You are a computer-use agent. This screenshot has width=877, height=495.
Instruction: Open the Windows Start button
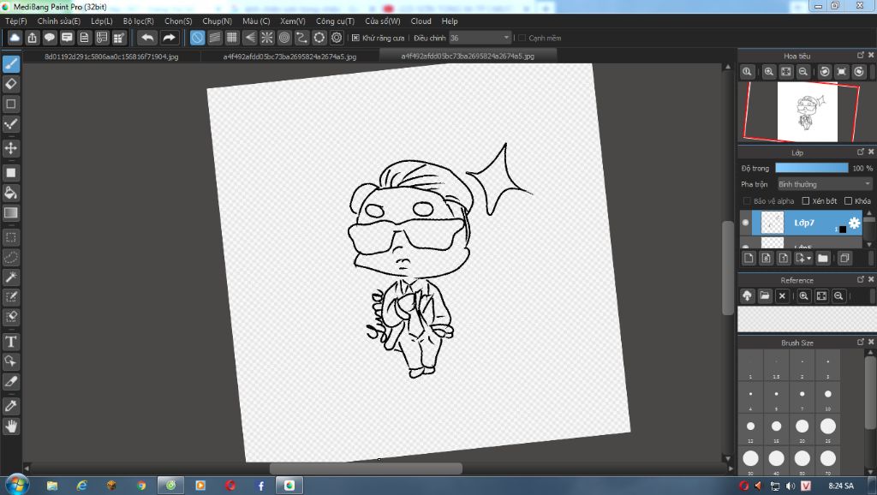coord(16,485)
